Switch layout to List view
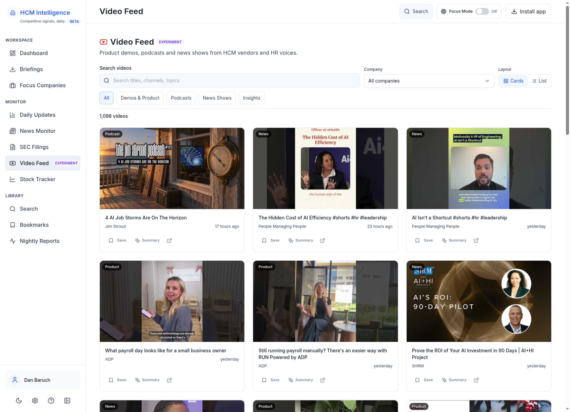Image resolution: width=570 pixels, height=412 pixels. click(x=539, y=81)
